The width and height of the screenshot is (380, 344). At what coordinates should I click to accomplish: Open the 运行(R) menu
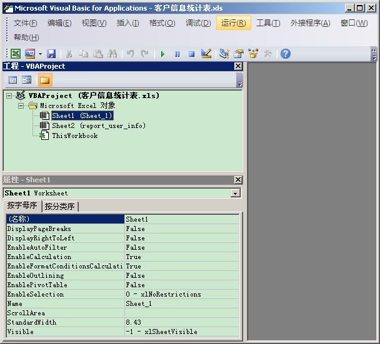[x=233, y=23]
